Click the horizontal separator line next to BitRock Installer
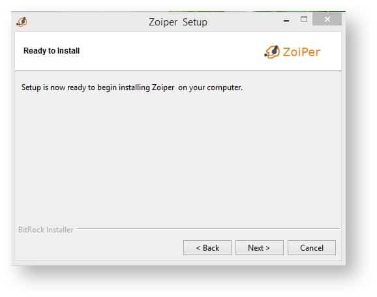This screenshot has height=297, width=377. 208,228
